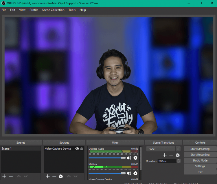This screenshot has width=217, height=184.
Task: Move scene up in Scenes list
Action: click(x=19, y=176)
